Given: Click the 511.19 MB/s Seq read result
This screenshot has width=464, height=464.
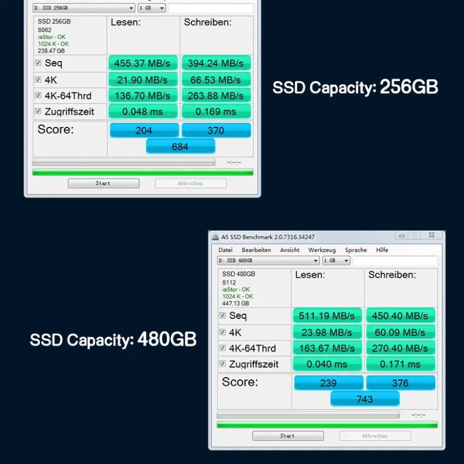Looking at the screenshot, I should pyautogui.click(x=327, y=316).
